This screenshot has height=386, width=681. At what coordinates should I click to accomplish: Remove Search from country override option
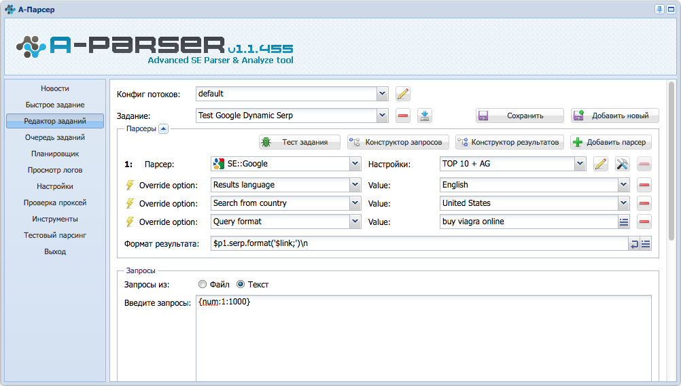pyautogui.click(x=644, y=203)
